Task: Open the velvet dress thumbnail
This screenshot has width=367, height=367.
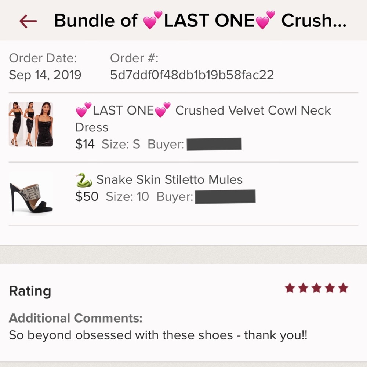Action: pos(31,124)
